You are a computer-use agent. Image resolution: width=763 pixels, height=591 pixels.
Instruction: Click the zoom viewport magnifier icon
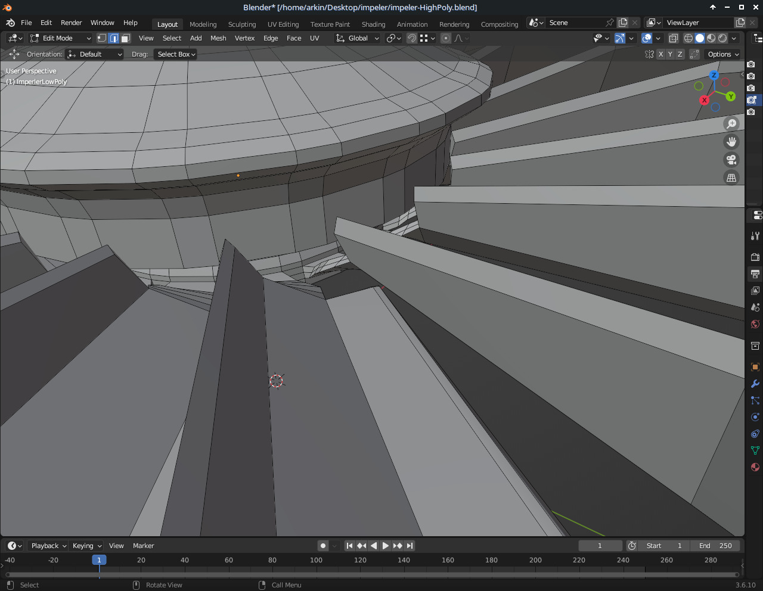pyautogui.click(x=731, y=124)
